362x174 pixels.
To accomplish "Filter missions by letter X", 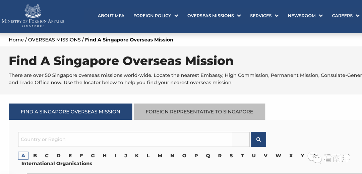I will pos(291,156).
